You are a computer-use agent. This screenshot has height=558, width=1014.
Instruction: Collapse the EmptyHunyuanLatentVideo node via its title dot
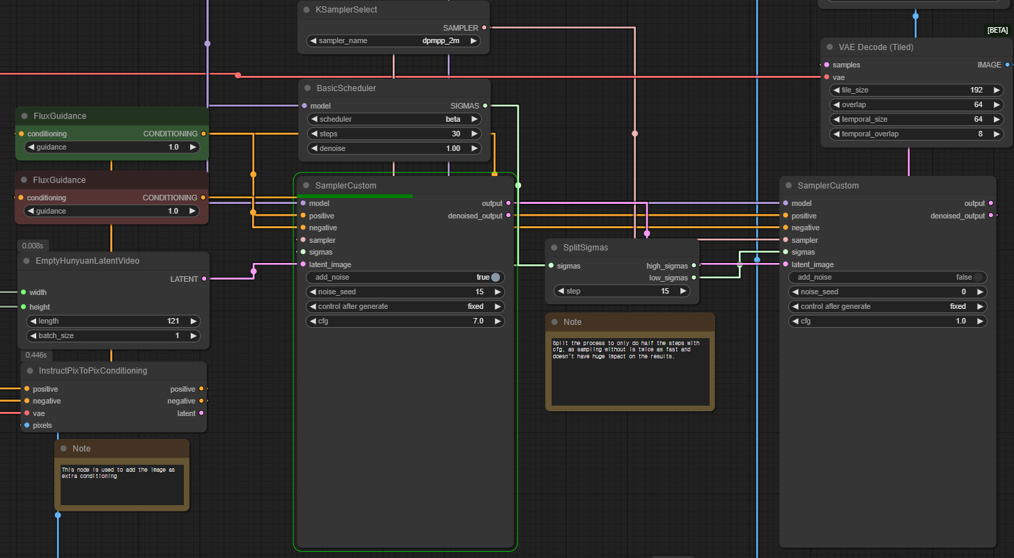(x=26, y=261)
